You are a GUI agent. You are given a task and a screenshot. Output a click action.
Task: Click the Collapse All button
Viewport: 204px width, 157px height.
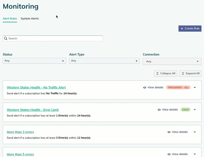(x=165, y=73)
